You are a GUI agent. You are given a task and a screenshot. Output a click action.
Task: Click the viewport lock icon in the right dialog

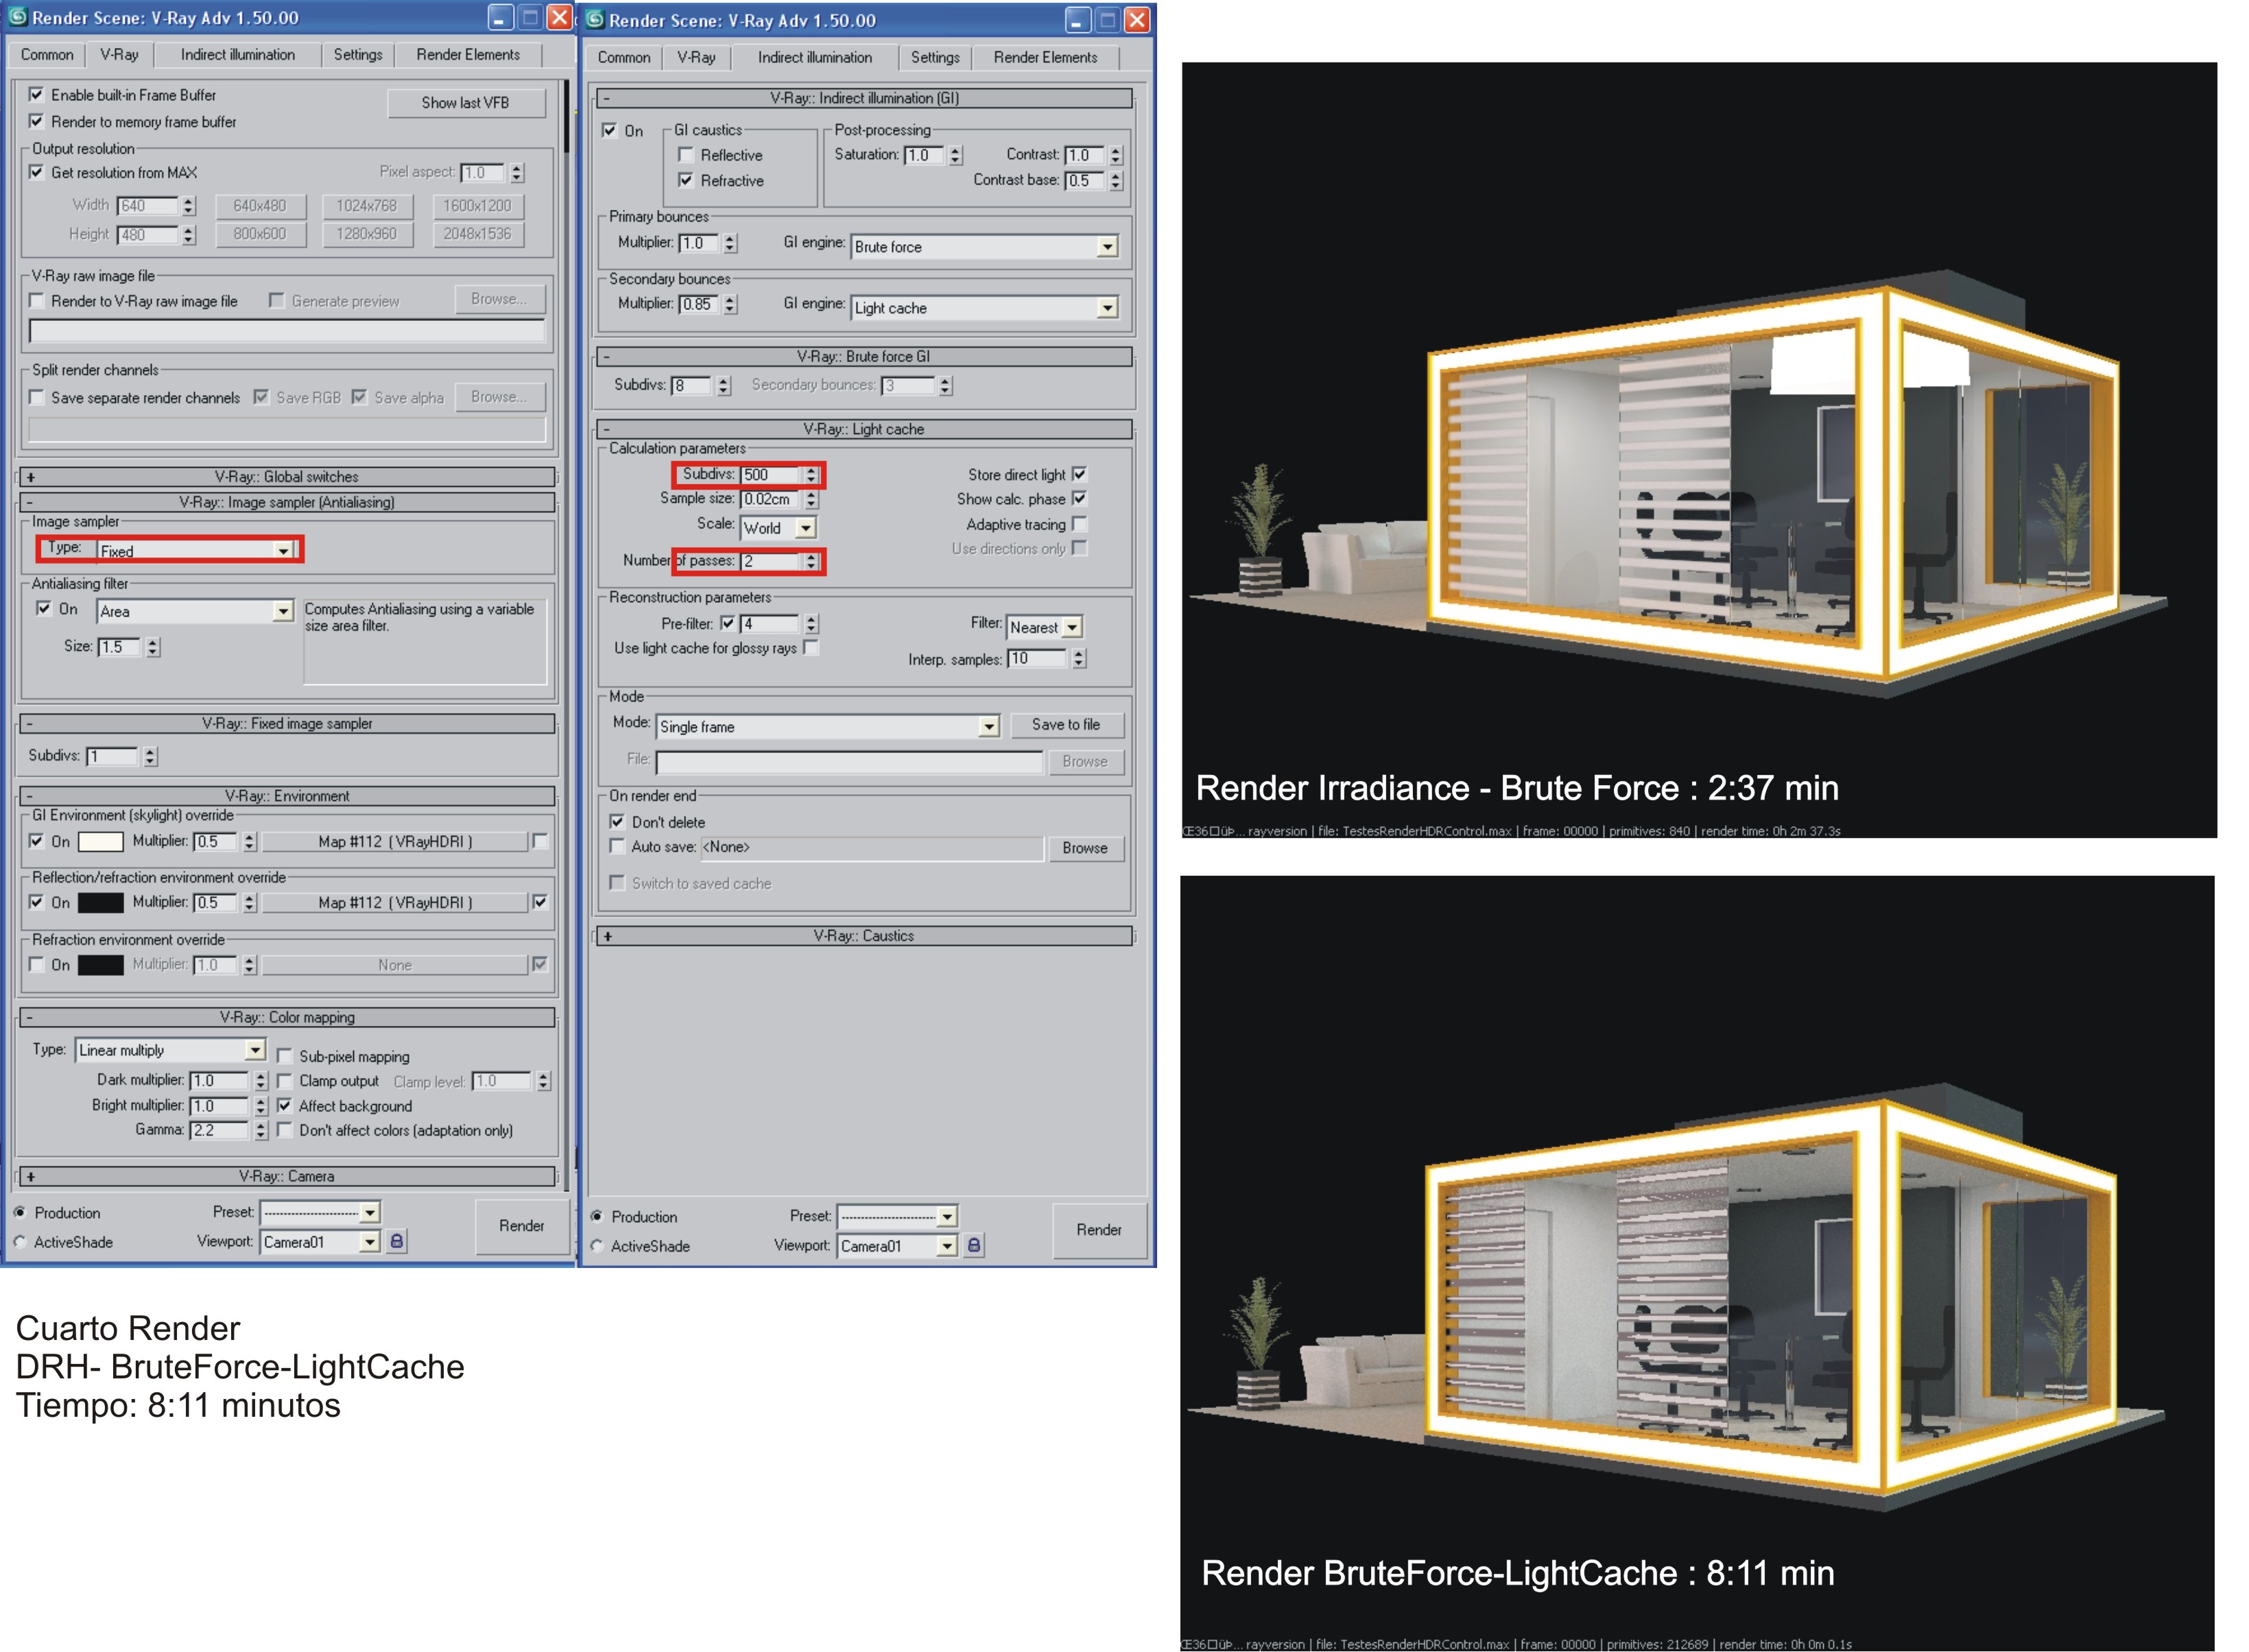pyautogui.click(x=974, y=1245)
